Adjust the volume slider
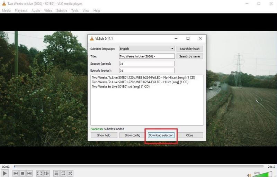The image size is (277, 177). coord(262,174)
